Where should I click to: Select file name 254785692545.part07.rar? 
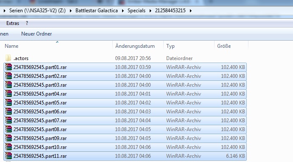[40, 121]
